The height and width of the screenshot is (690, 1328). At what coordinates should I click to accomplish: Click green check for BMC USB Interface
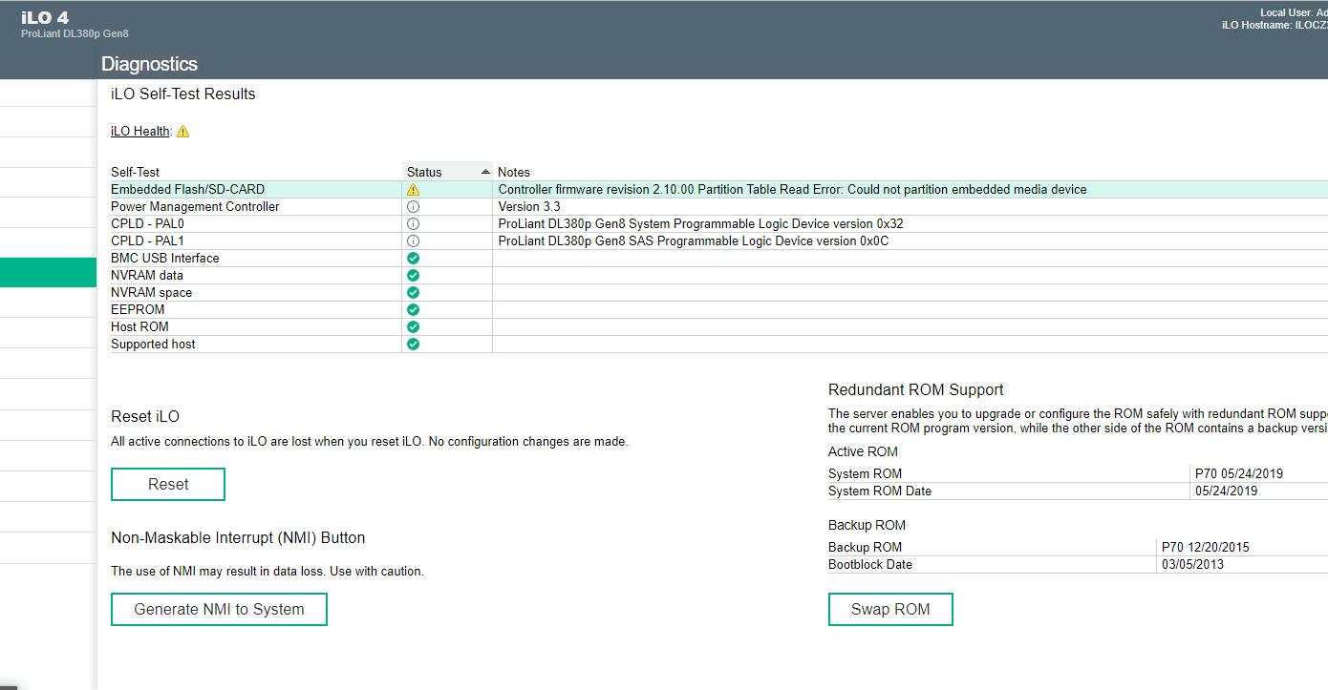(414, 259)
